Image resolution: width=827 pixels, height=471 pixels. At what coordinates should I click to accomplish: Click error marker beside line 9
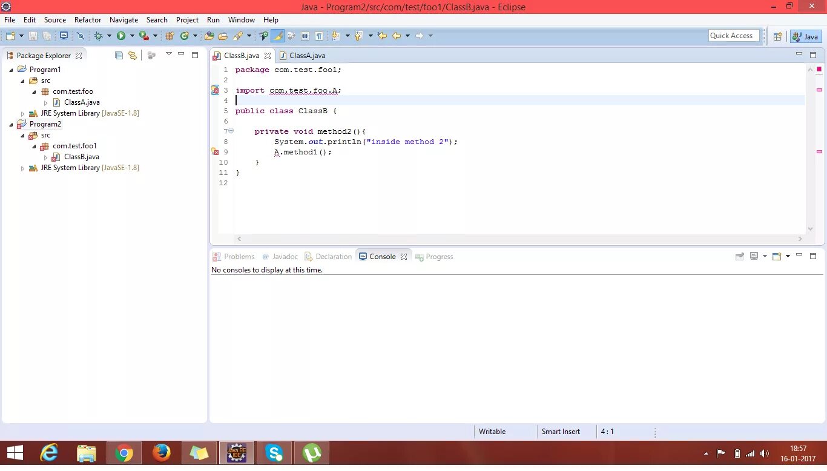coord(214,152)
